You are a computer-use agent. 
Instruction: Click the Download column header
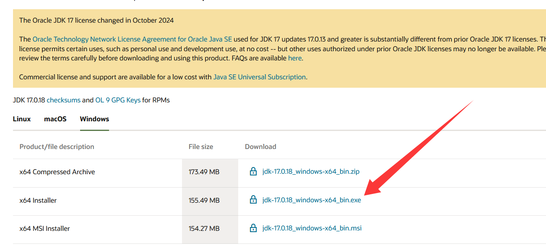(x=260, y=147)
